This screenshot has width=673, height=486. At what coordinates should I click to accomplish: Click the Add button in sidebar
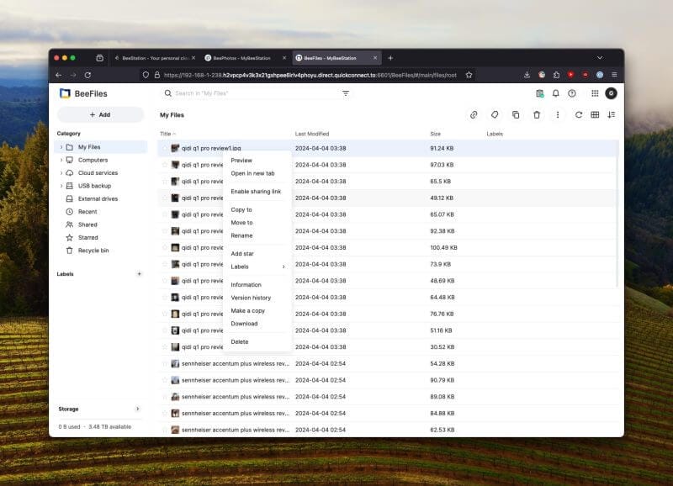click(100, 114)
